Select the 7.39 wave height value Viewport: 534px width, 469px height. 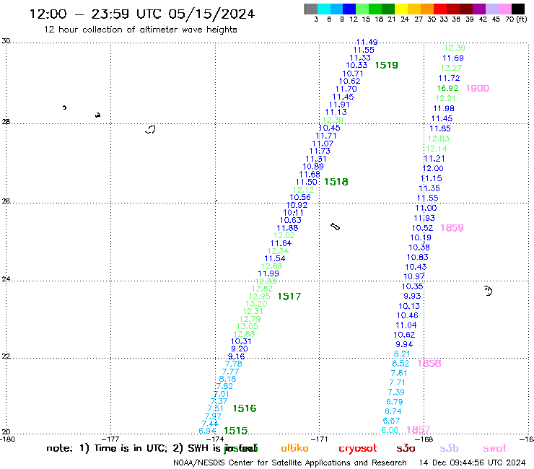pyautogui.click(x=396, y=393)
